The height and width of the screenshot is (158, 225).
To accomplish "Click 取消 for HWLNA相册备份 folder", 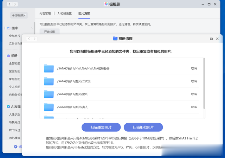I will point(194,69).
